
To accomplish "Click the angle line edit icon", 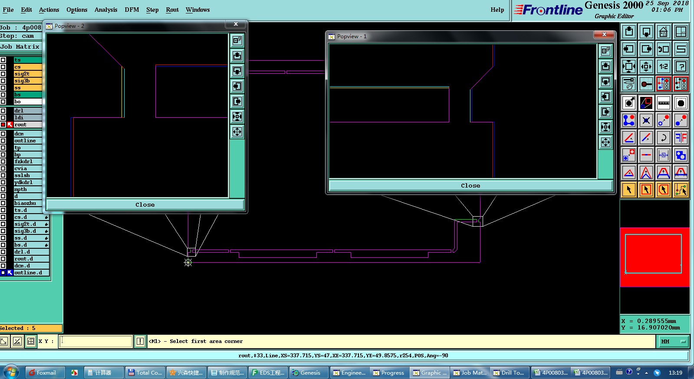I will 629,138.
